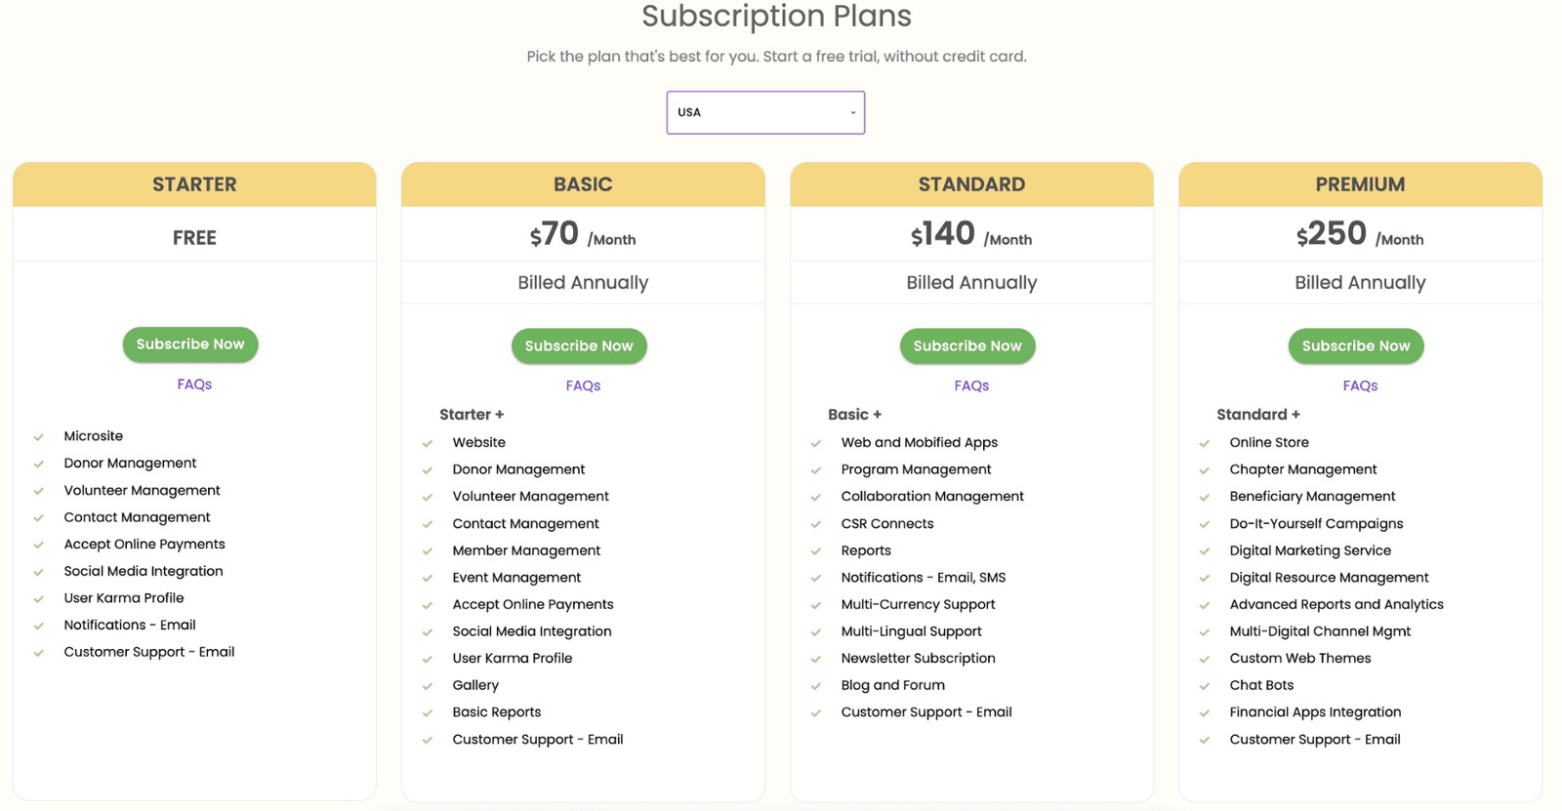The image size is (1562, 811).
Task: Subscribe to the Basic plan
Action: coord(579,346)
